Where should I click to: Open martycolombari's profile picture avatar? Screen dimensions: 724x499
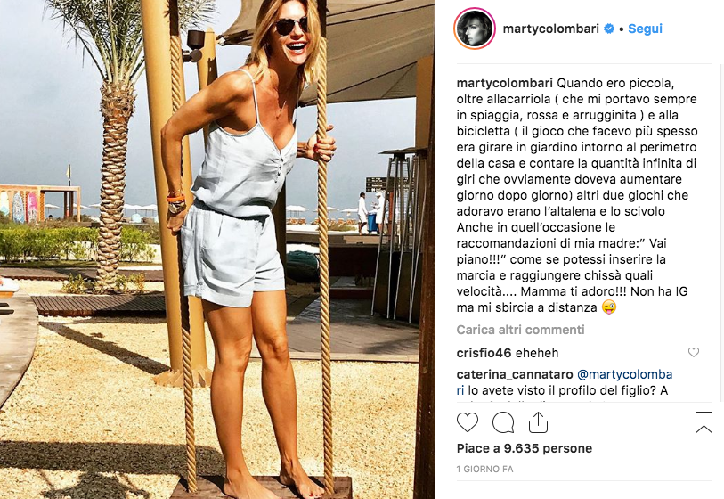pos(475,29)
